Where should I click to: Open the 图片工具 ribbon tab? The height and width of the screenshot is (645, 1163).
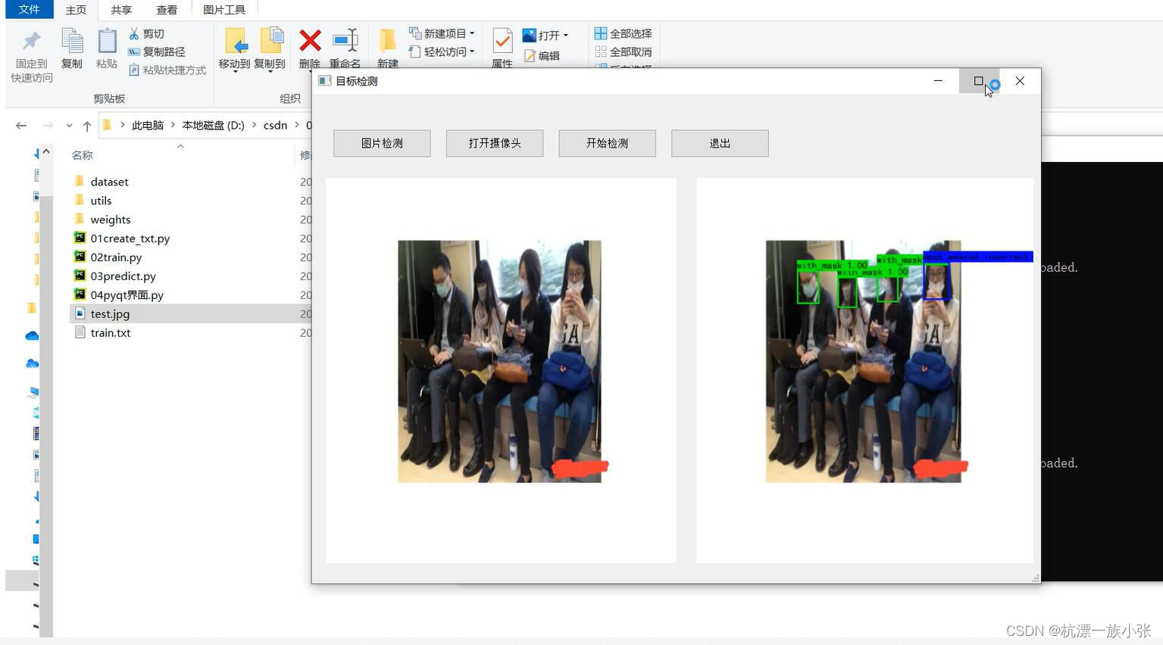tap(224, 10)
